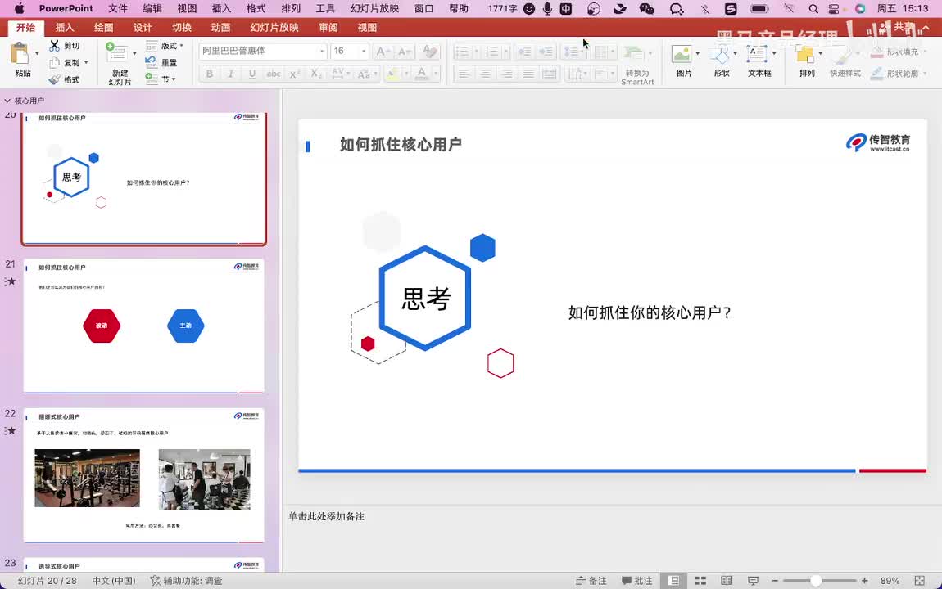Fit slide to window icon in status bar
Screen dimensions: 942x589
pos(919,581)
